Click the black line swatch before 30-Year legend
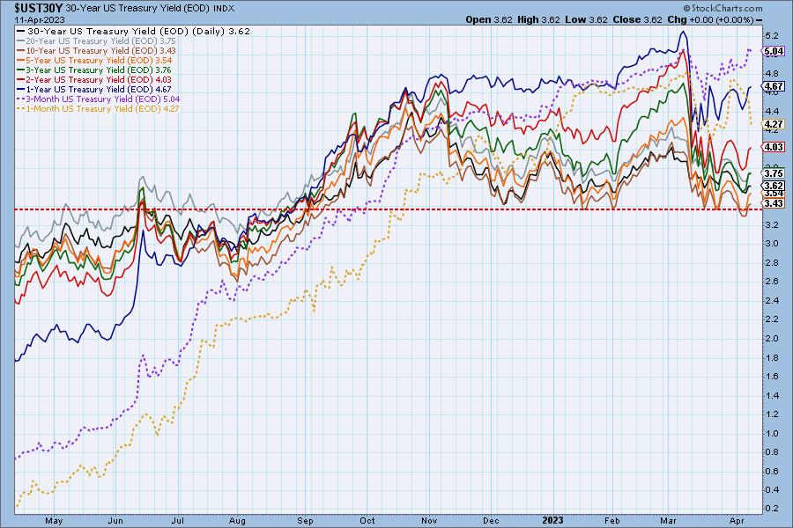Viewport: 793px width, 528px height. pyautogui.click(x=21, y=32)
